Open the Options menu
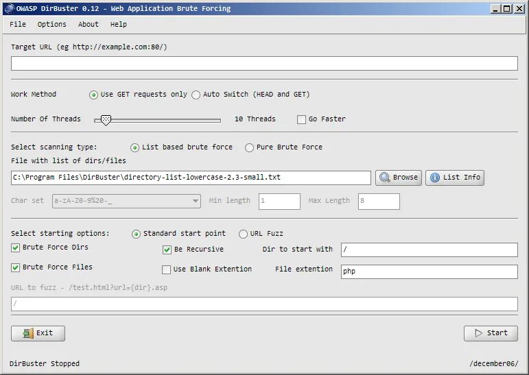 [x=51, y=24]
